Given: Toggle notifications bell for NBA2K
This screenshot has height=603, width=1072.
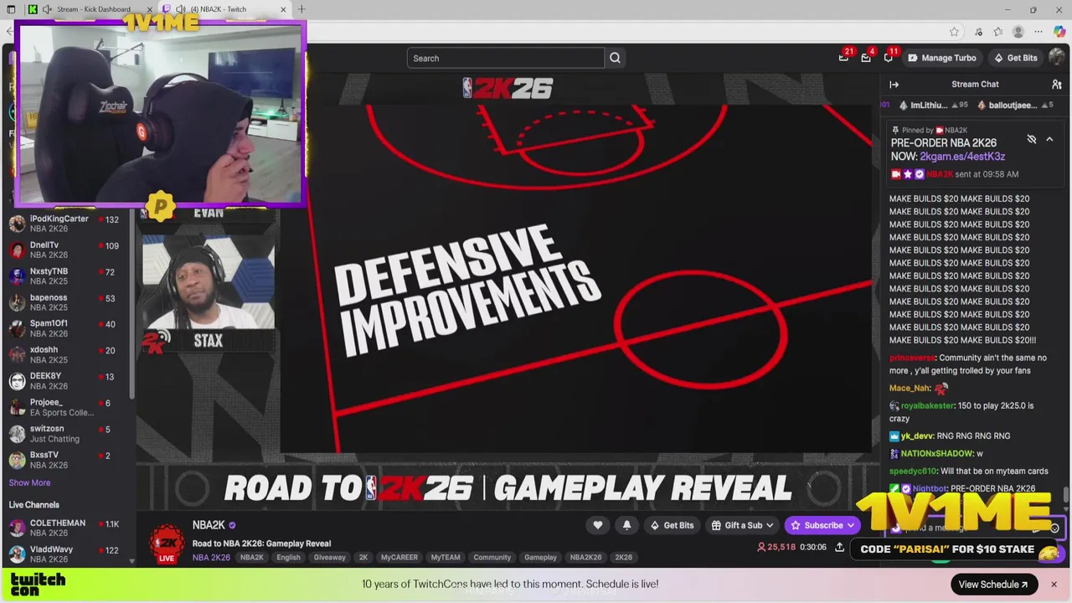Looking at the screenshot, I should point(626,525).
